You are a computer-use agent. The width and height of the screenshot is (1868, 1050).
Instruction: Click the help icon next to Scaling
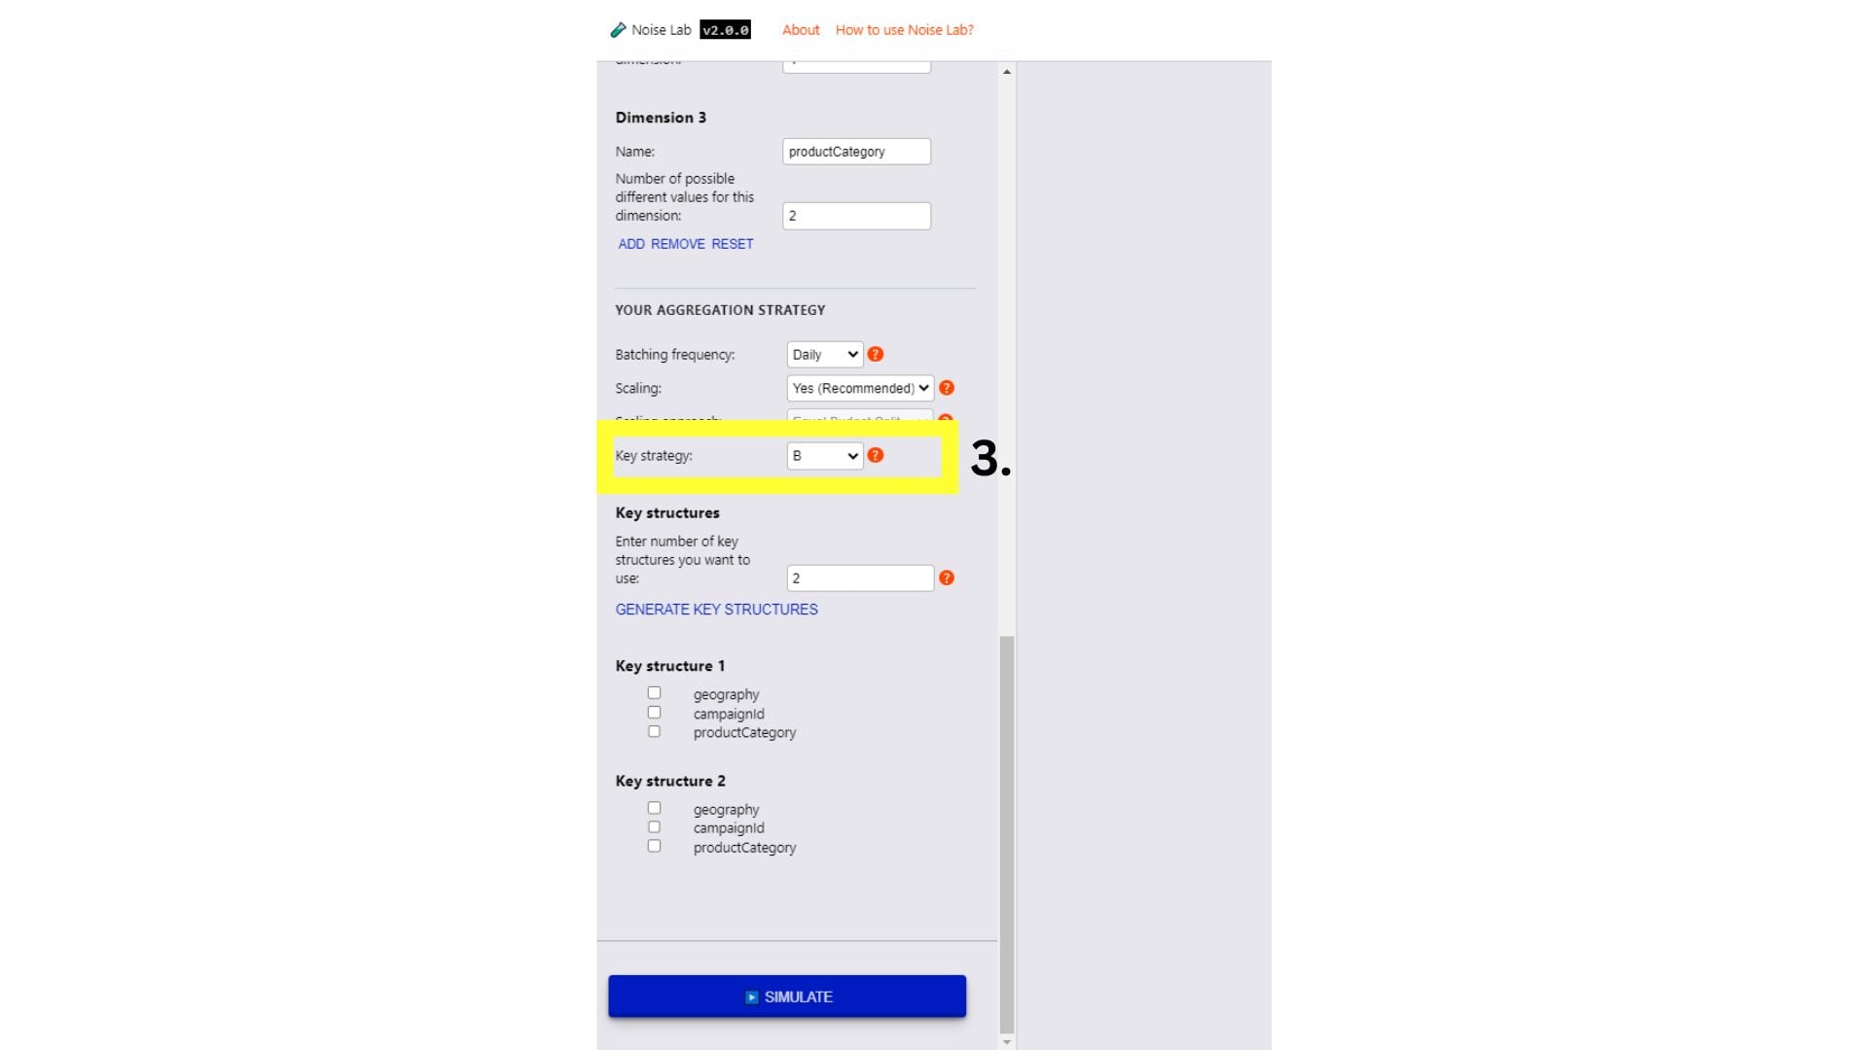[947, 387]
